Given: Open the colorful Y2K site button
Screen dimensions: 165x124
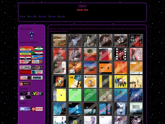Looking at the screenshot, I should pyautogui.click(x=37, y=93).
